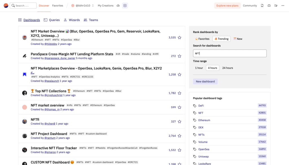Click the Search for dashboards input

point(230,53)
